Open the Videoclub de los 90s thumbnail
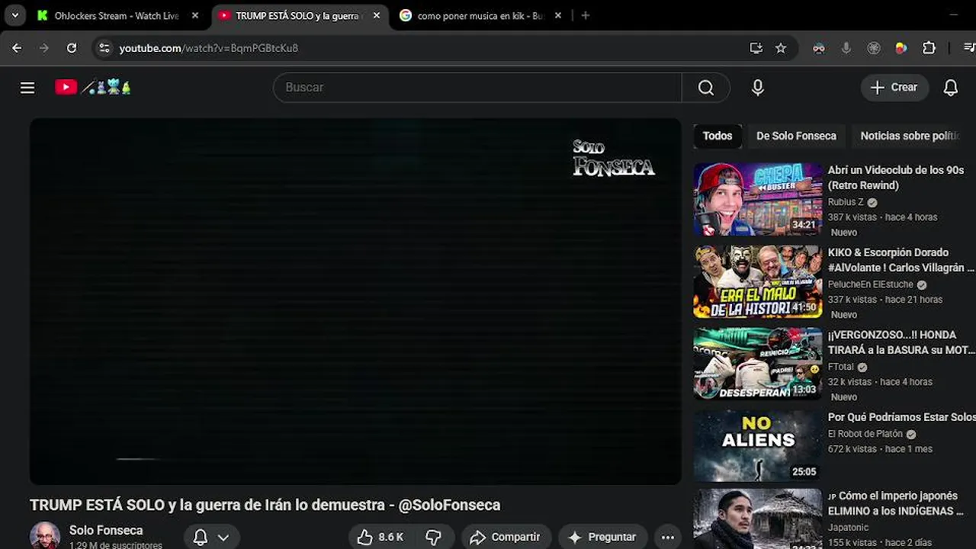Image resolution: width=976 pixels, height=549 pixels. point(758,199)
